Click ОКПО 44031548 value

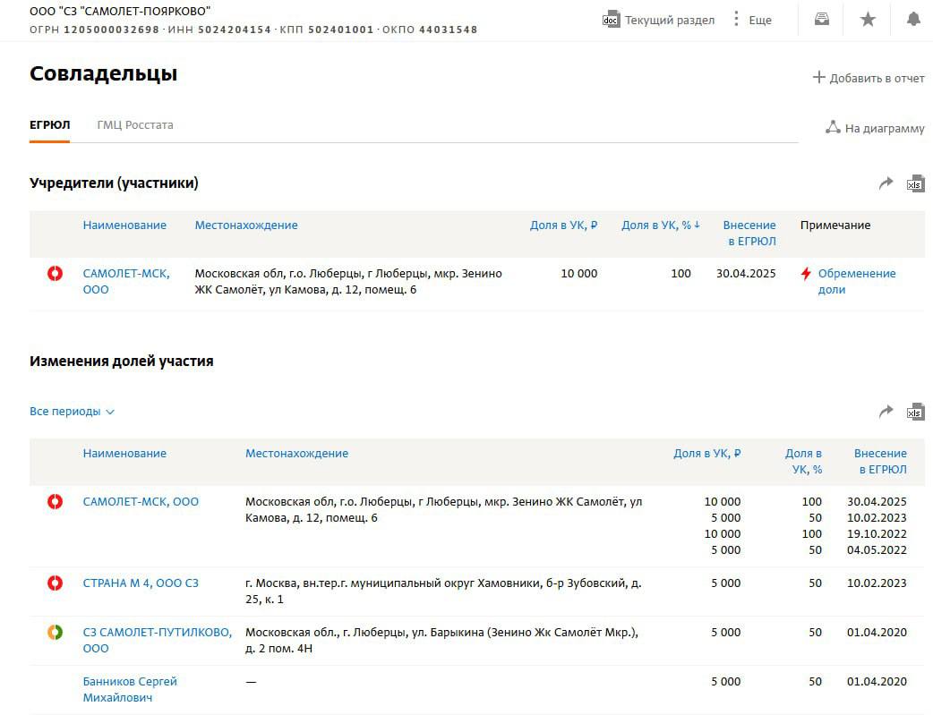pyautogui.click(x=448, y=30)
